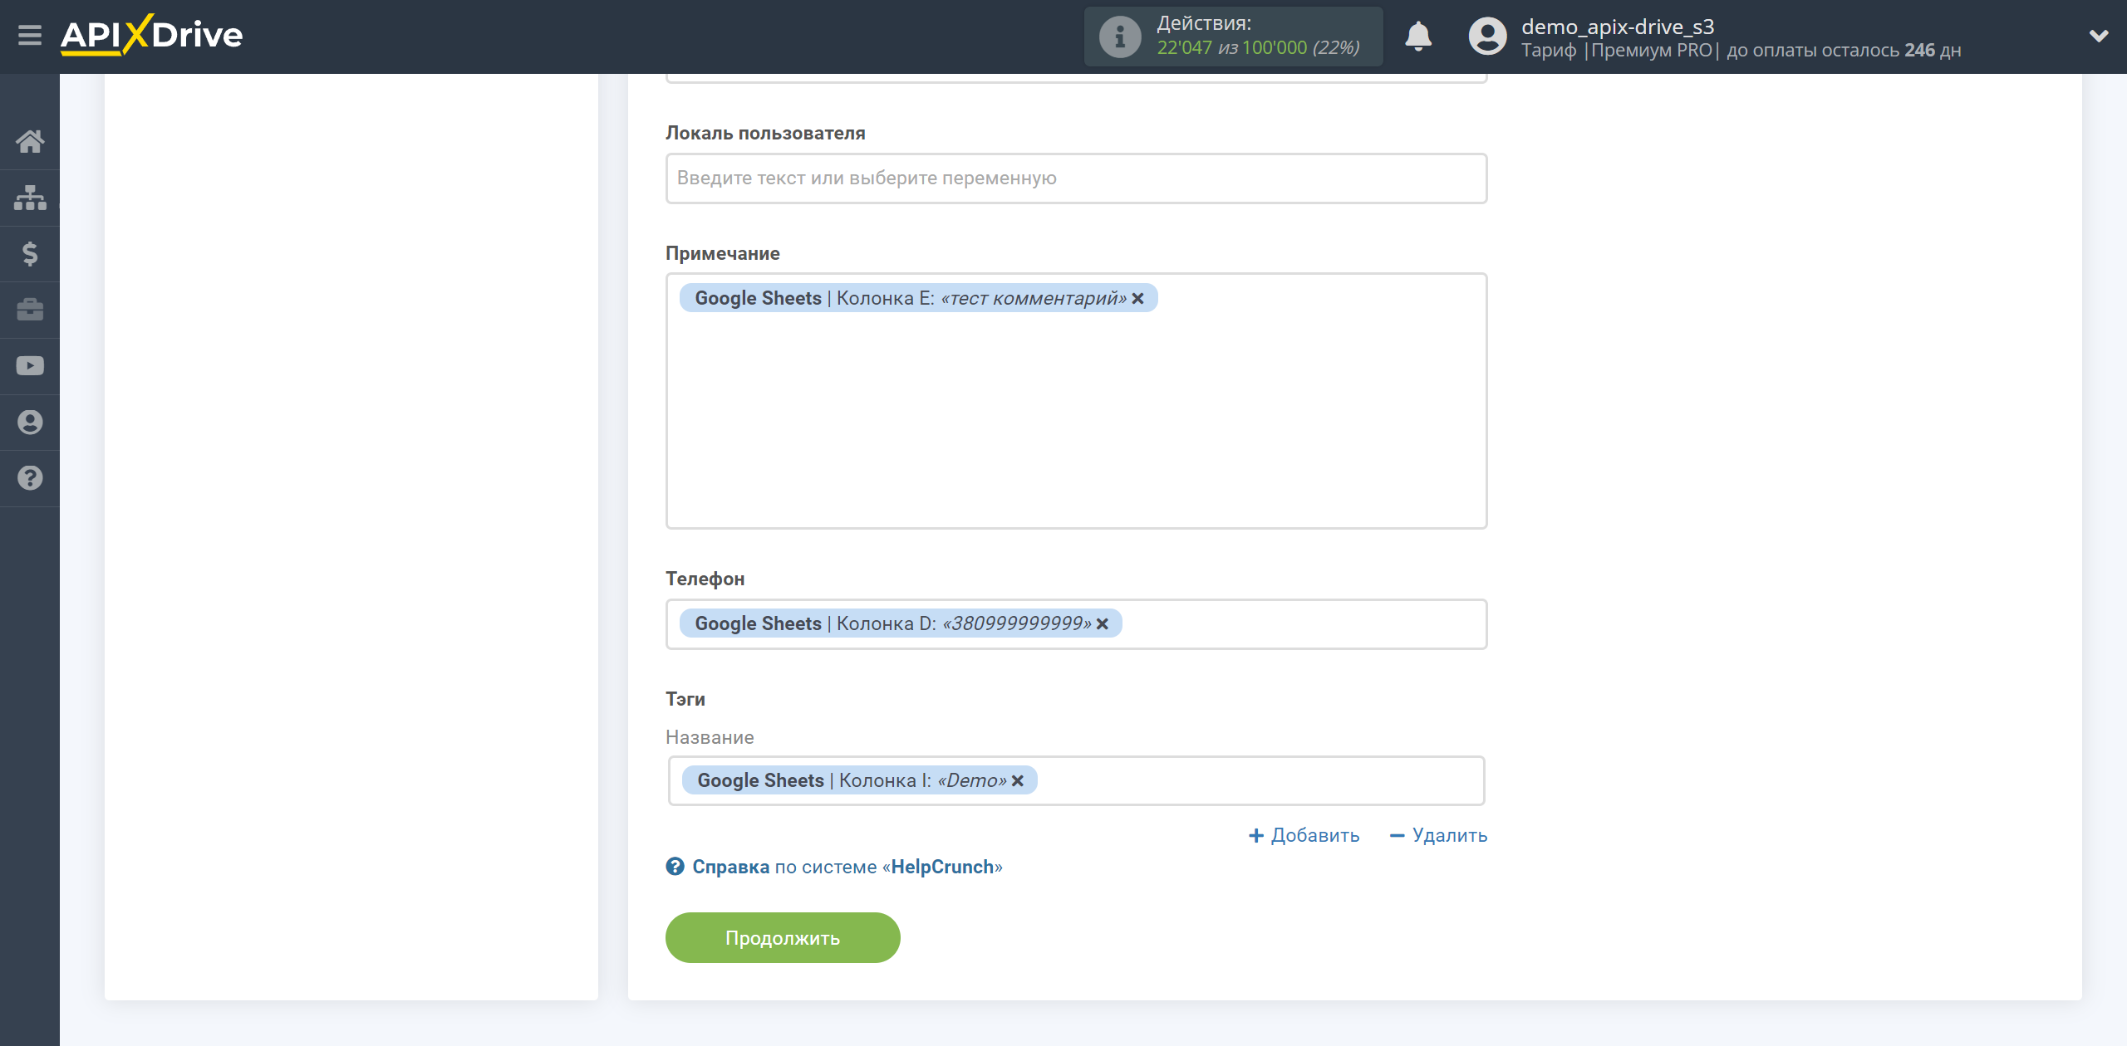The image size is (2127, 1046).
Task: Click the account avatar icon
Action: [1487, 37]
